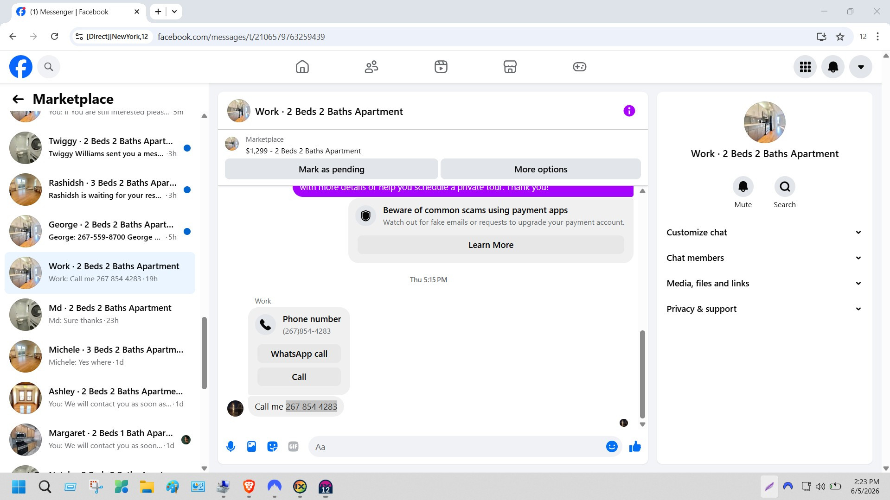Open Brave browser from taskbar
The width and height of the screenshot is (890, 500).
[249, 487]
